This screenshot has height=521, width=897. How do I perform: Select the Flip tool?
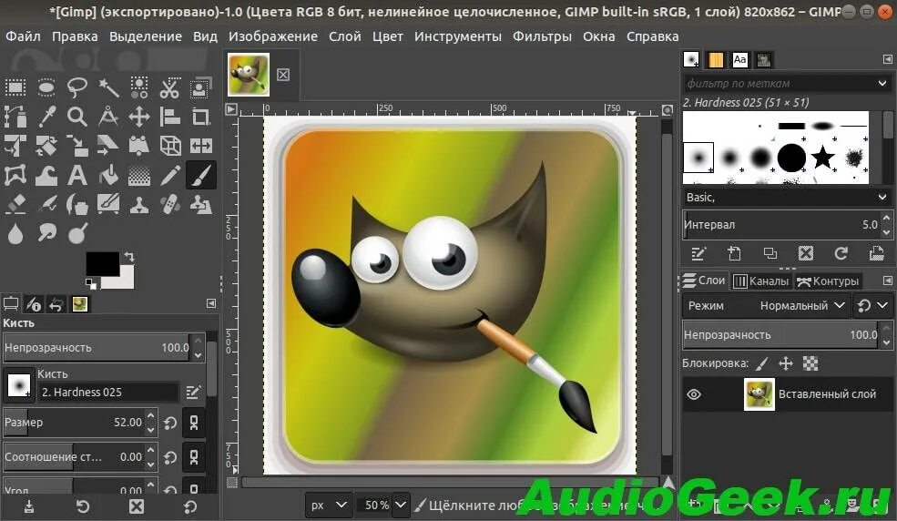click(200, 146)
